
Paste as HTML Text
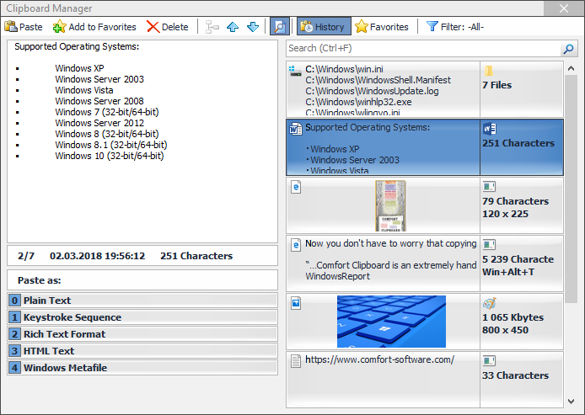tap(142, 350)
